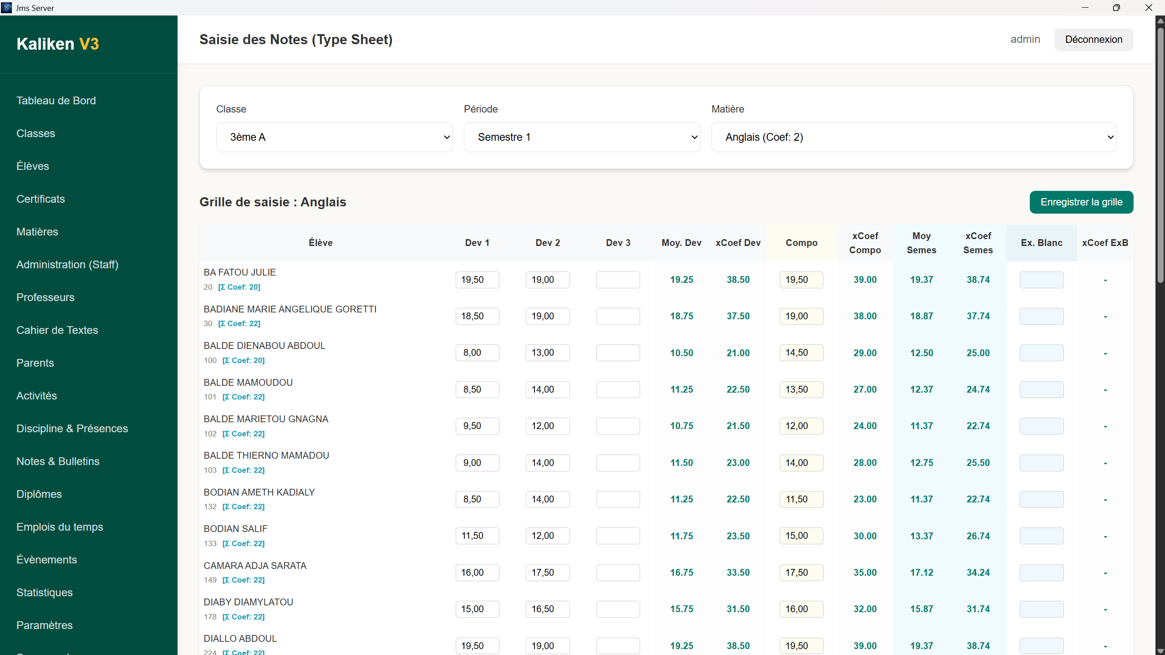Click Dev 3 field for BA FATOU JULIE
This screenshot has height=655, width=1165.
point(618,280)
